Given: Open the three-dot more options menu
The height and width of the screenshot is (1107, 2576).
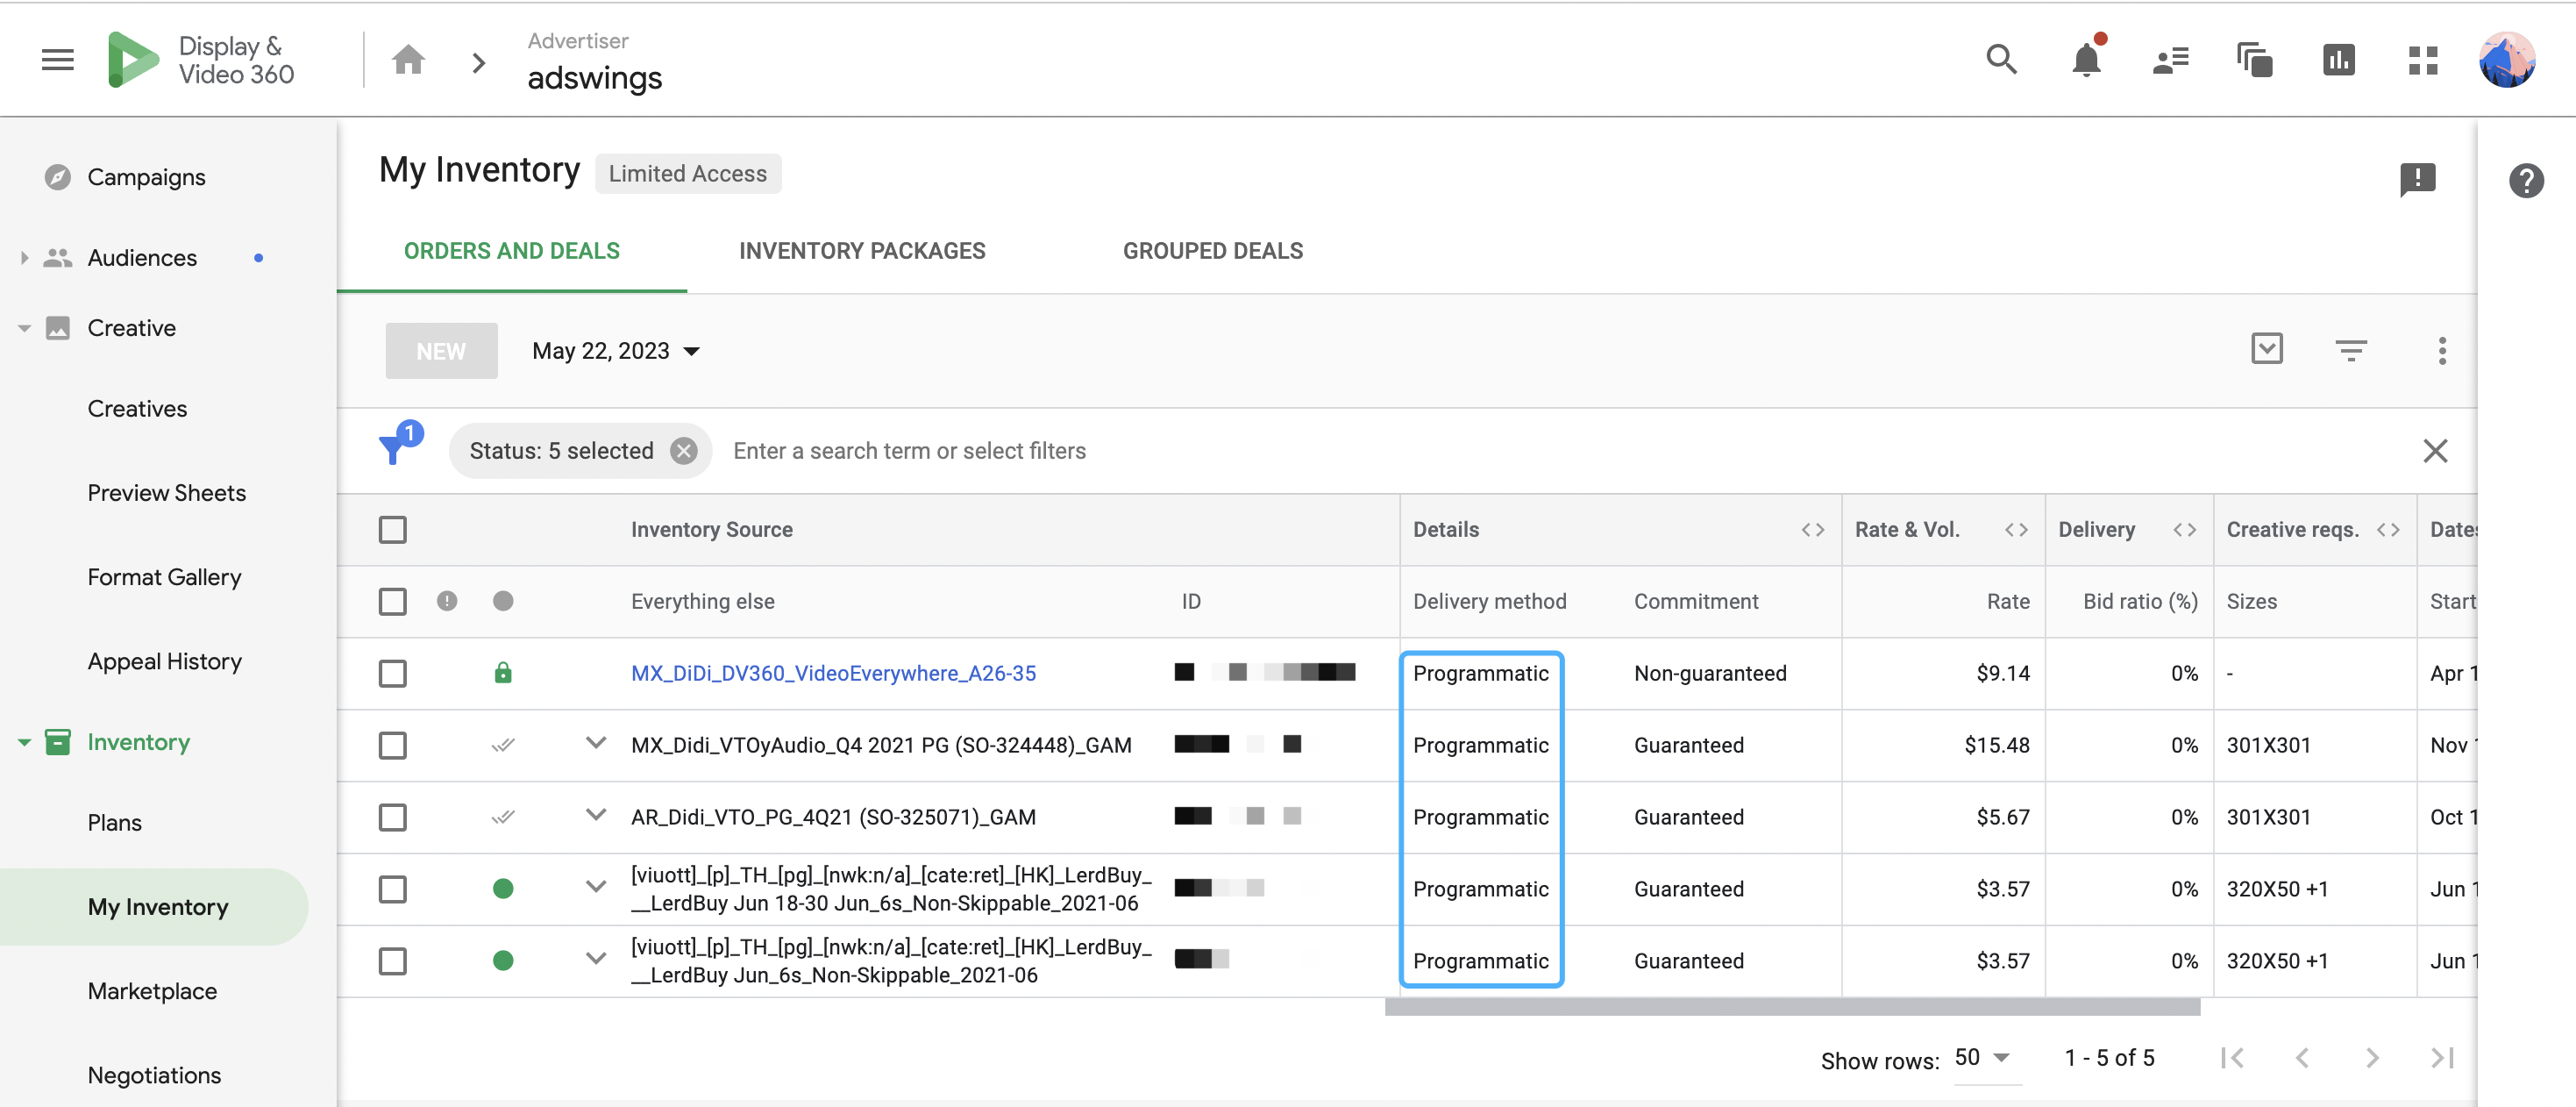Looking at the screenshot, I should click(x=2442, y=350).
